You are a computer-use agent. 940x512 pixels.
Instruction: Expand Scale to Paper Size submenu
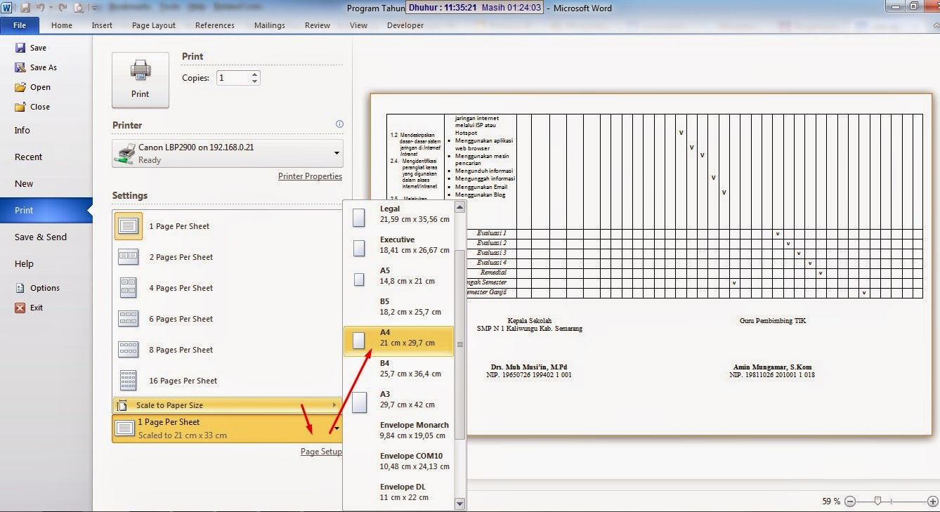(x=227, y=405)
